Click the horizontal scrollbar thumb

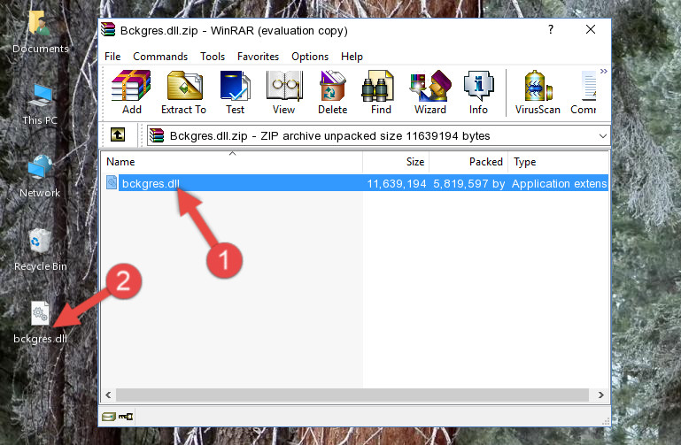coord(352,395)
